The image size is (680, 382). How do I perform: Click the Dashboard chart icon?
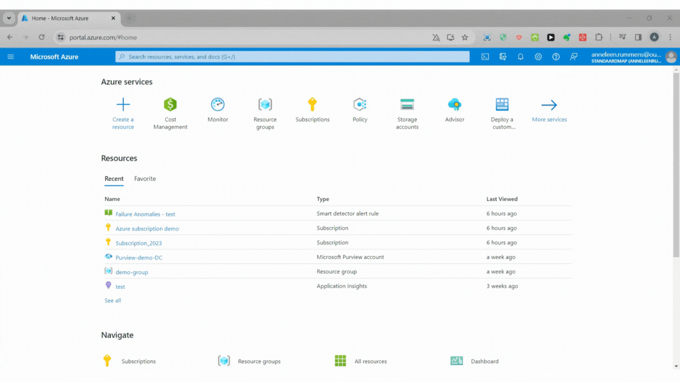tap(457, 361)
